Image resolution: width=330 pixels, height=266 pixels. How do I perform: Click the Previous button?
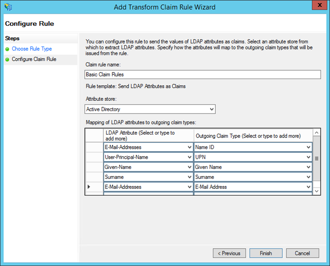tap(229, 253)
